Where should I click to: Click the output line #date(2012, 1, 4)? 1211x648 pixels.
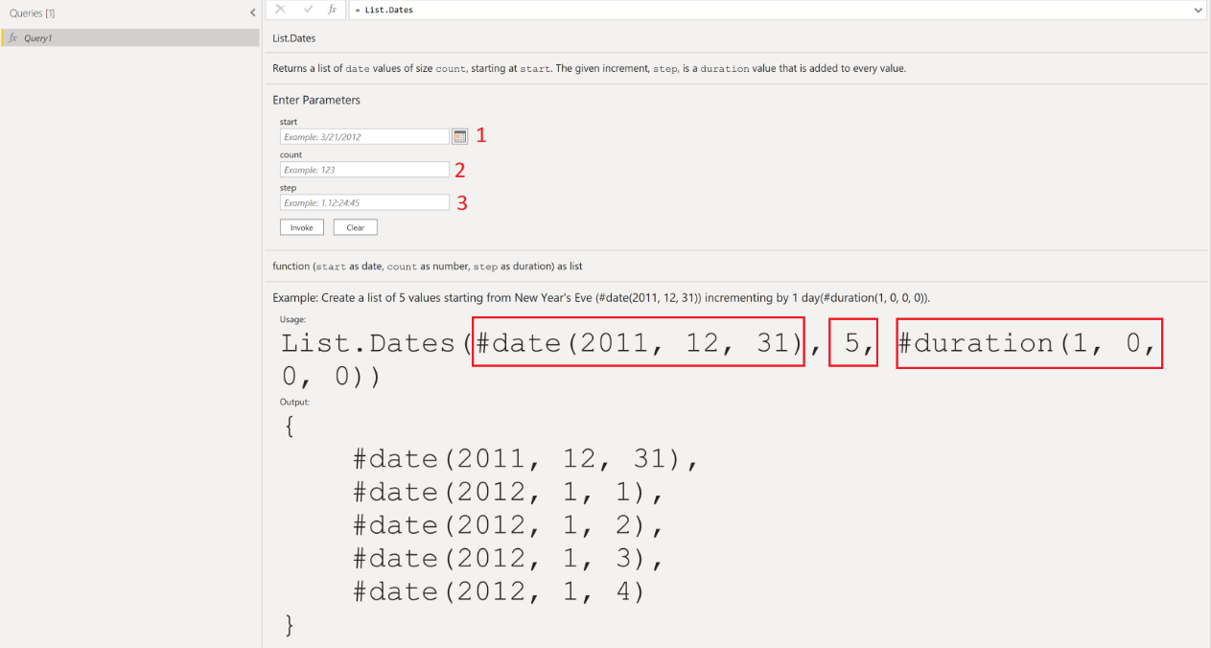click(500, 592)
